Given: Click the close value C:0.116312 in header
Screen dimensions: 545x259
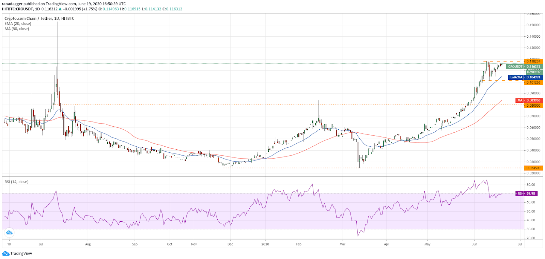Looking at the screenshot, I should (x=172, y=9).
